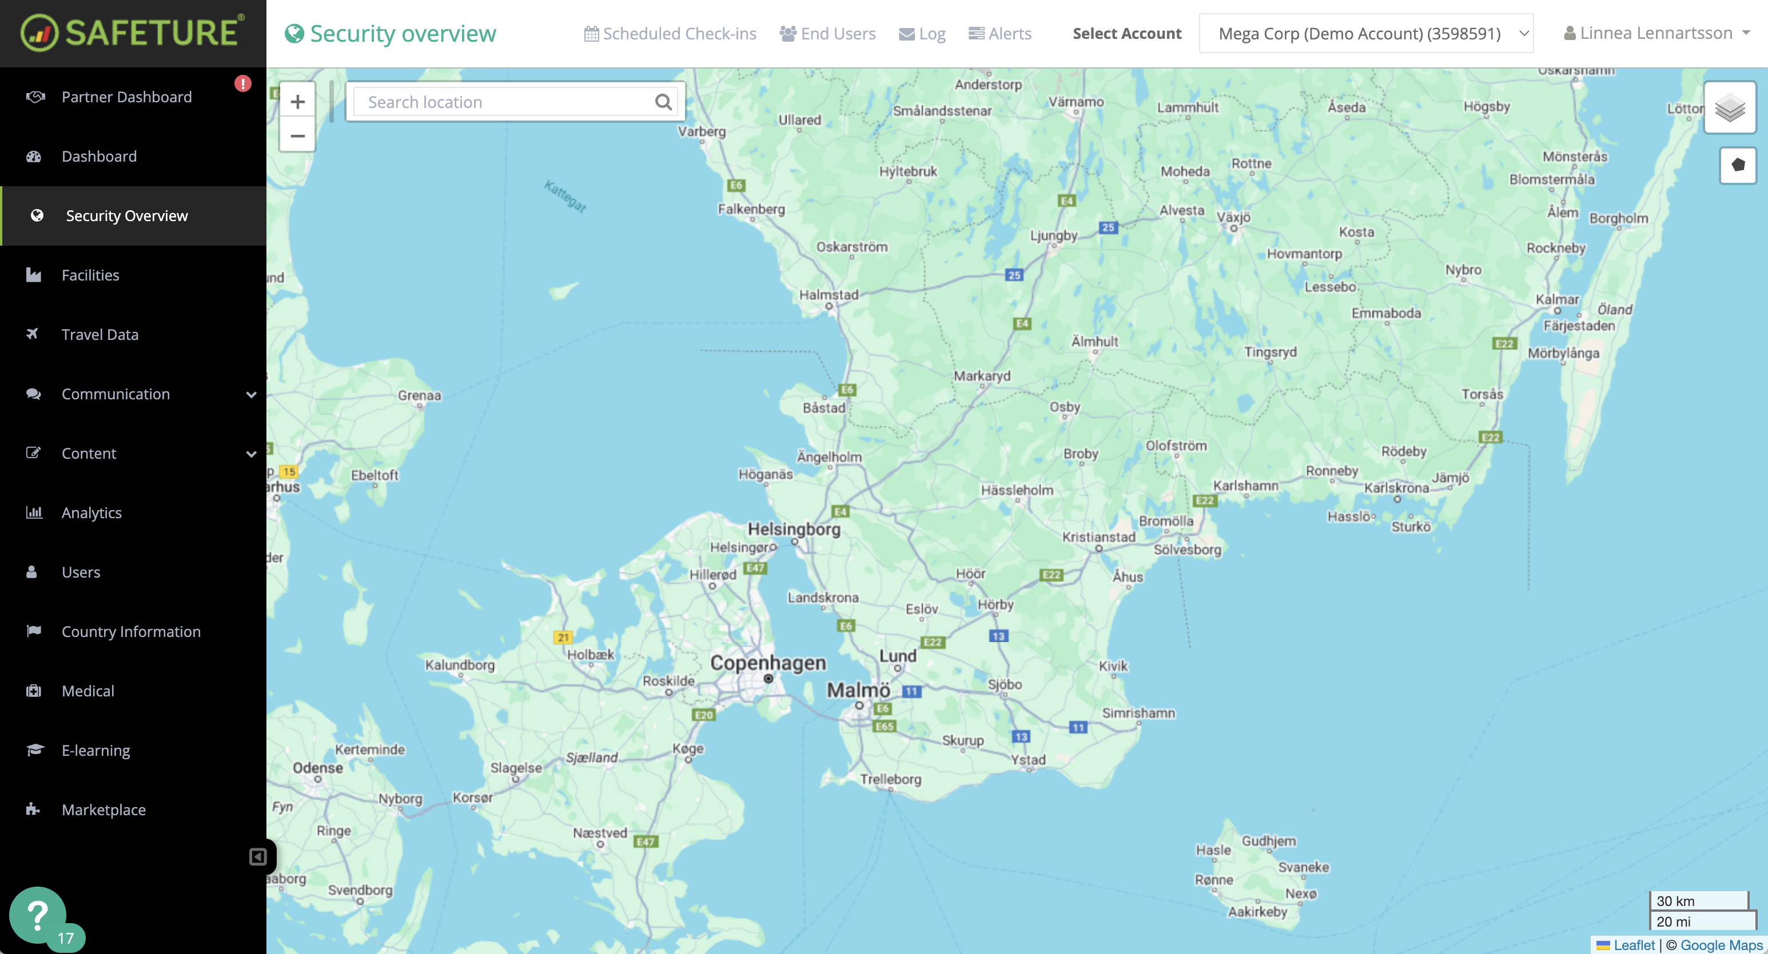Click into the Search location field

coord(504,102)
